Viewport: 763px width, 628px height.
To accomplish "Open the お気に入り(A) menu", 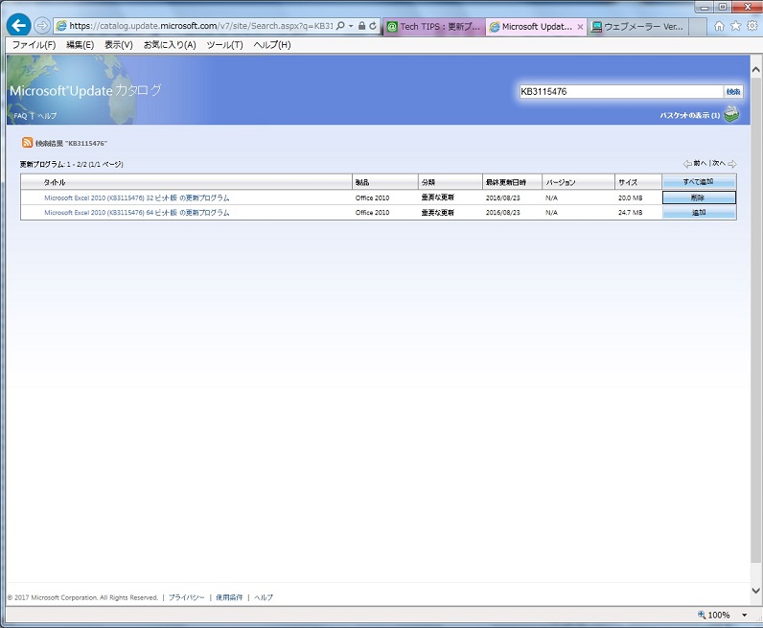I will pyautogui.click(x=170, y=45).
